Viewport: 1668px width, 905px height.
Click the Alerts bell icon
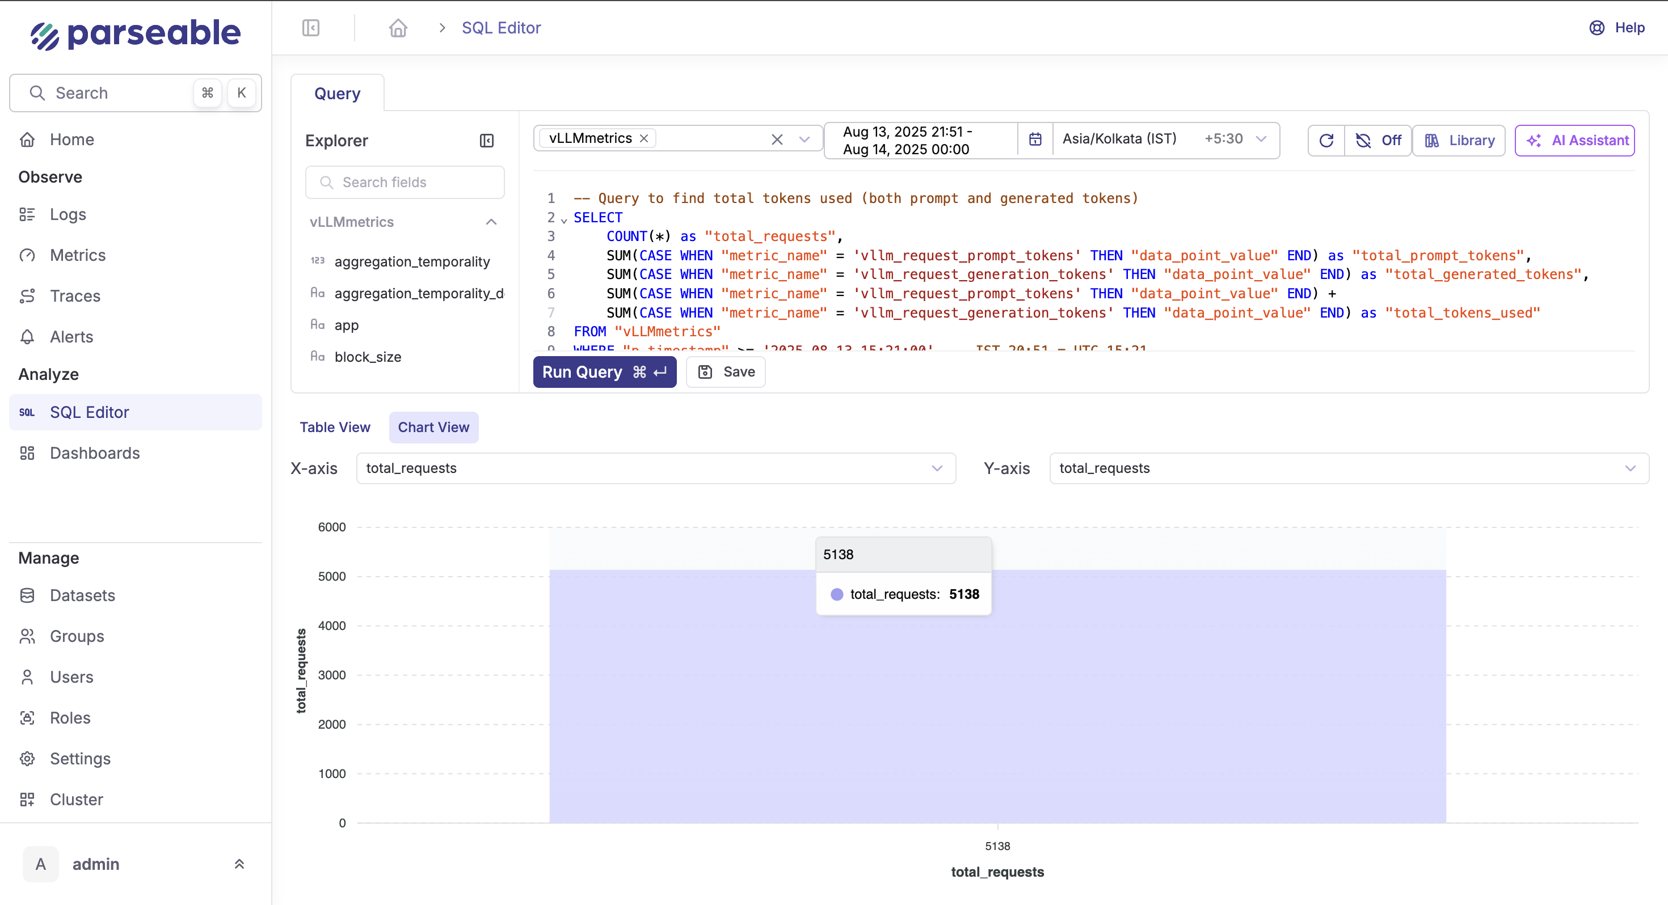[27, 337]
